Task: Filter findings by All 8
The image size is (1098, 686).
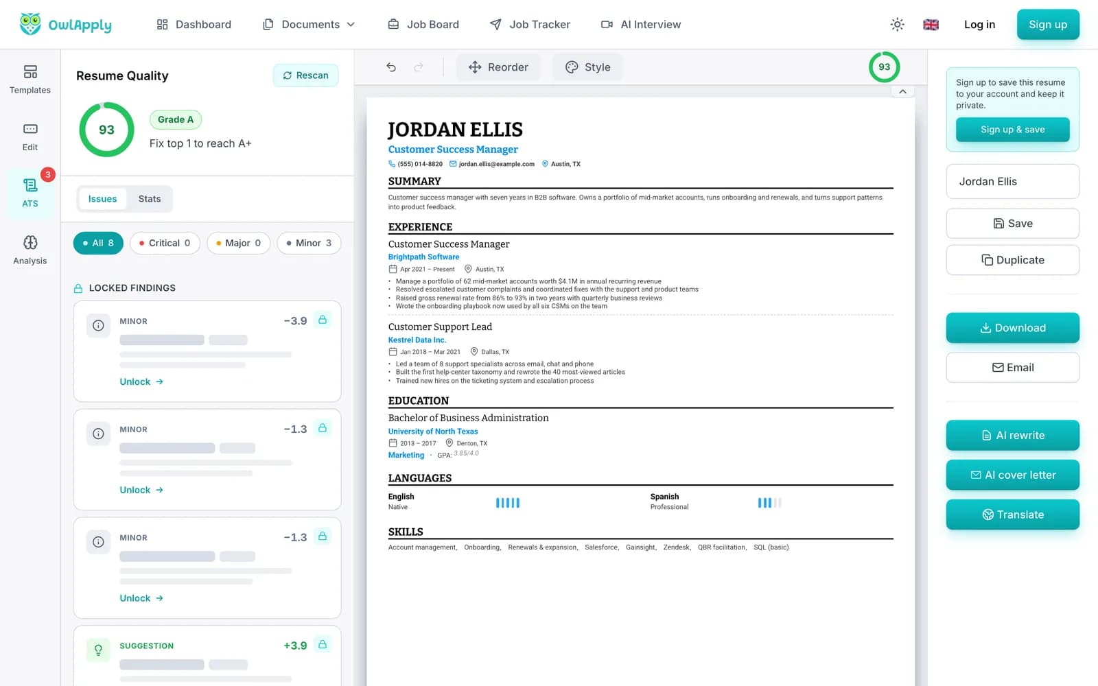Action: [x=98, y=243]
